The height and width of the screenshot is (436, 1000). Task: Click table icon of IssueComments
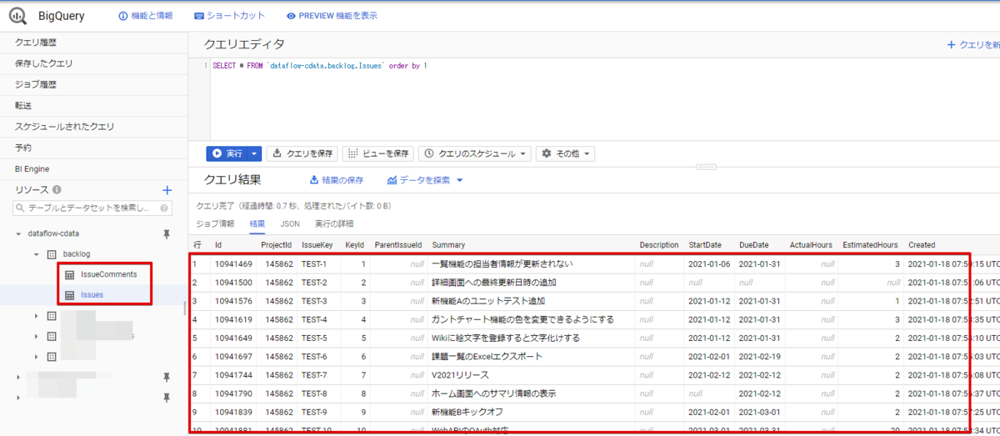pyautogui.click(x=70, y=274)
